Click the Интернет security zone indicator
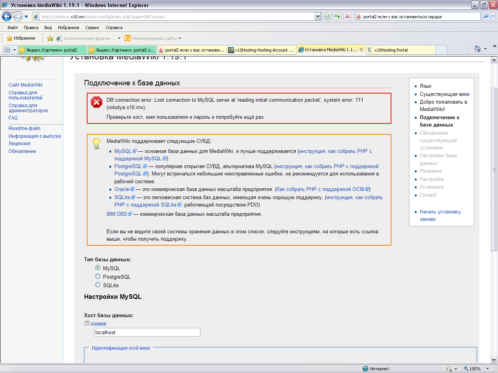 376,369
